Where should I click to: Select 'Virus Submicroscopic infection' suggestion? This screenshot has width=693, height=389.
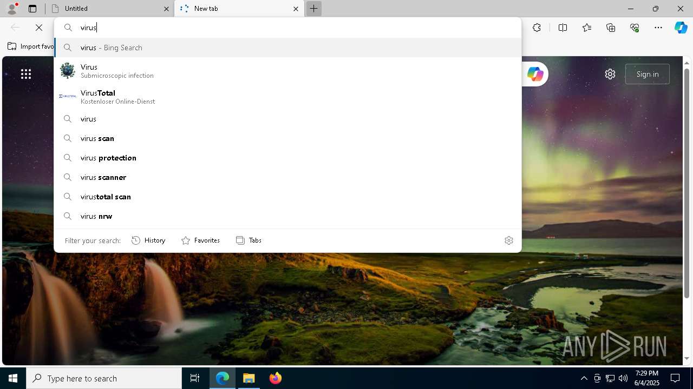coord(287,71)
